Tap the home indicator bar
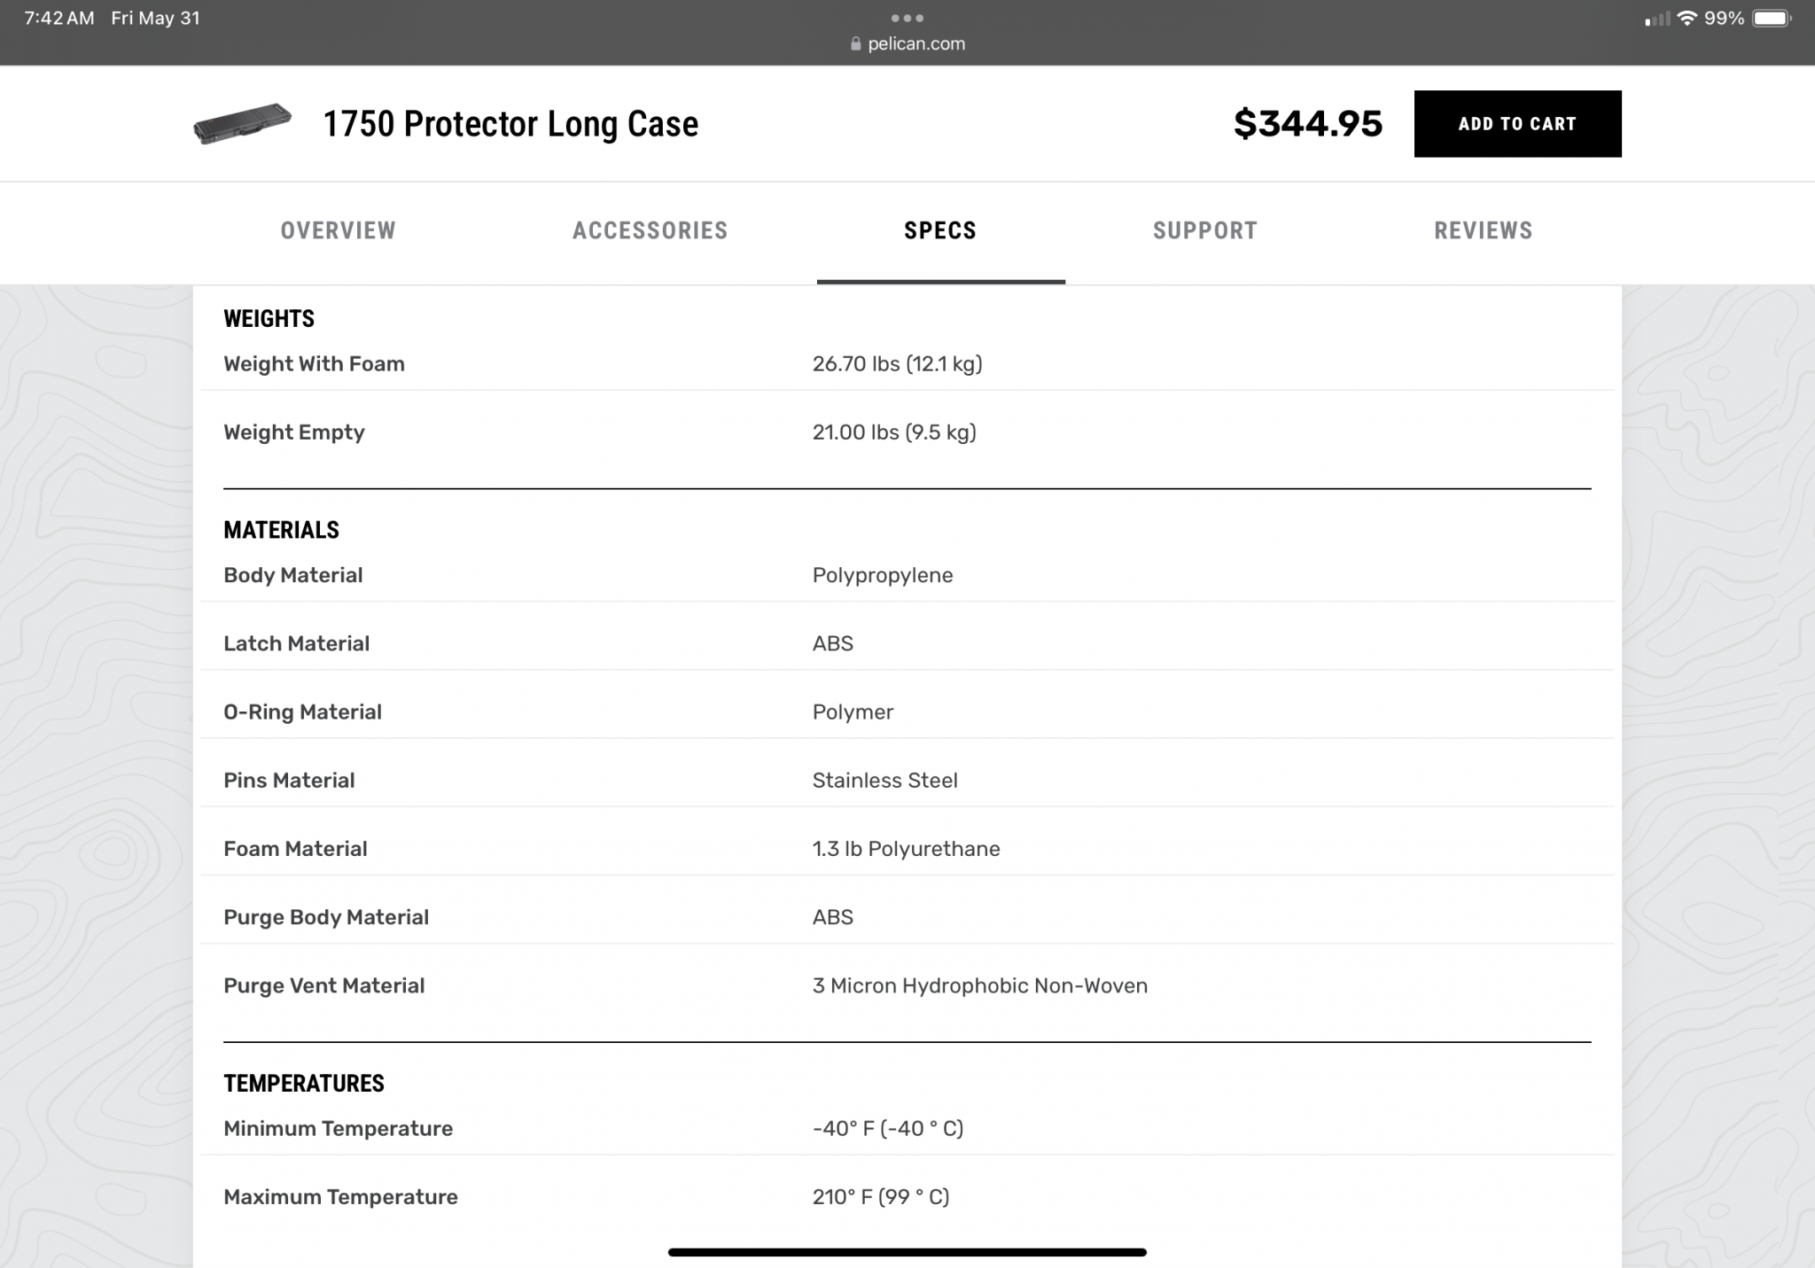The height and width of the screenshot is (1268, 1815). 907,1252
